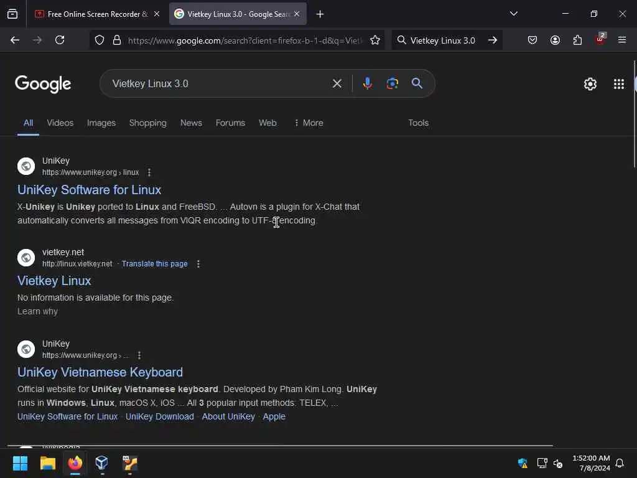Open options for vietkey.net result
637x478 pixels.
[198, 264]
